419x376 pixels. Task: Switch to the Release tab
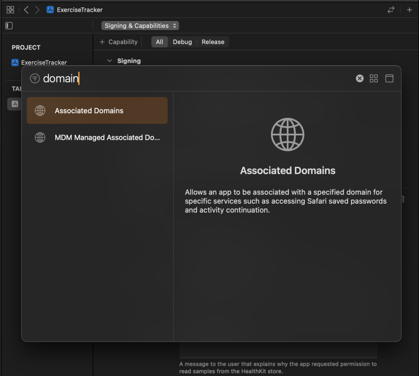coord(213,42)
